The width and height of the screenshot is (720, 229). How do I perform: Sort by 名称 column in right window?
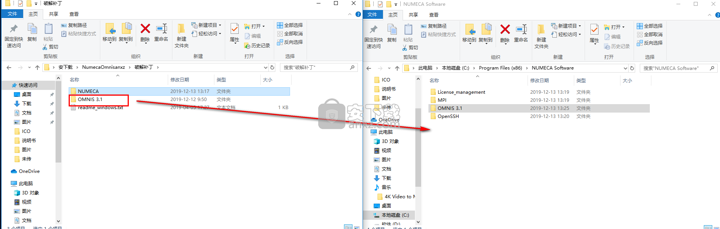[434, 81]
